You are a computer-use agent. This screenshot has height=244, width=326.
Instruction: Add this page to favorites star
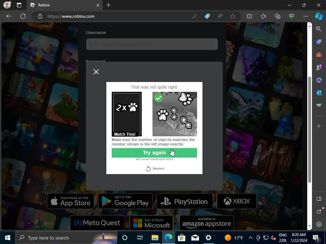233,16
